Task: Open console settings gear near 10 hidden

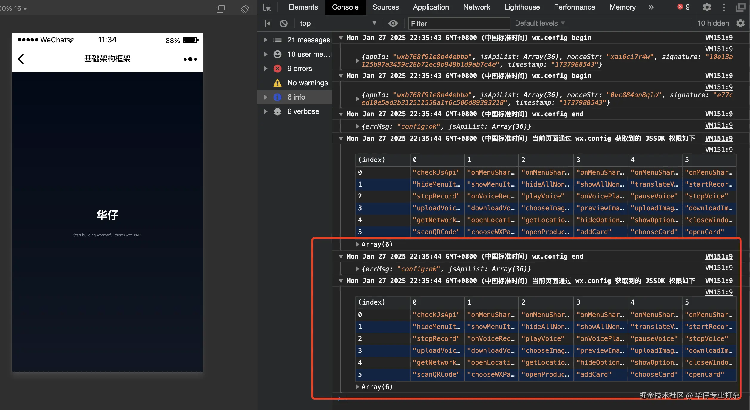Action: [x=740, y=23]
